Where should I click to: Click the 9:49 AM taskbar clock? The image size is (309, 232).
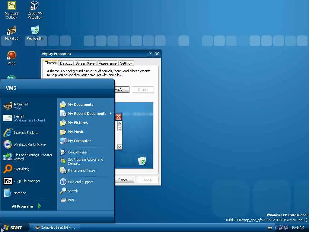(298, 228)
